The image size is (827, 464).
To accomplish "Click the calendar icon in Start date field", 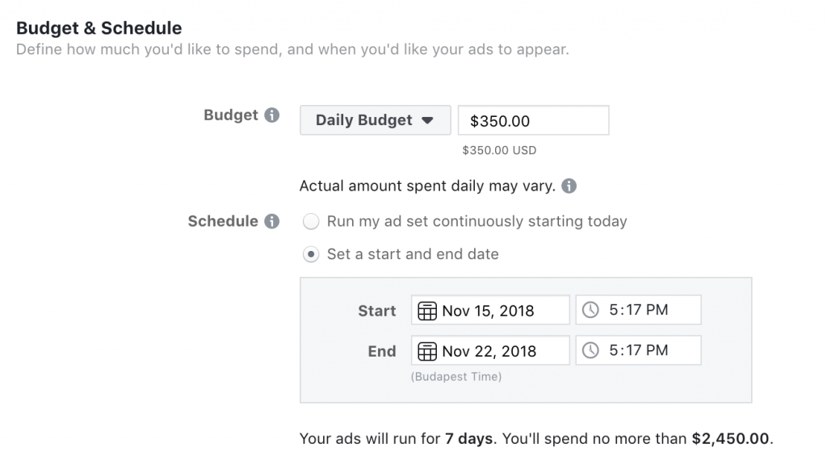I will click(x=426, y=311).
